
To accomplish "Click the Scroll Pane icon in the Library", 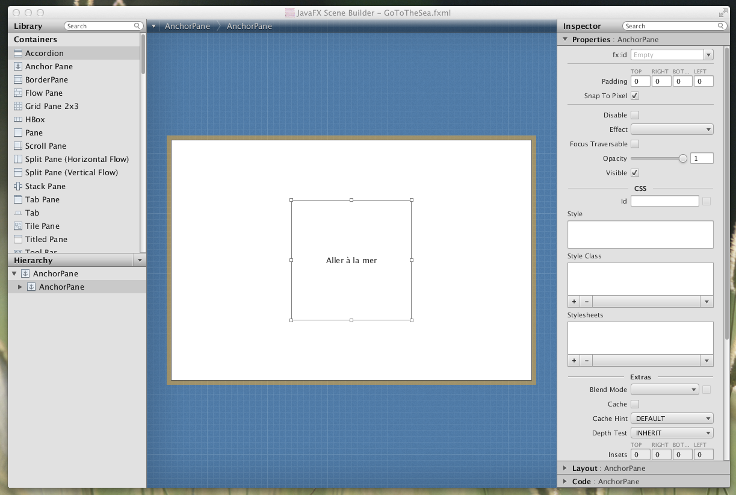I will coord(18,146).
